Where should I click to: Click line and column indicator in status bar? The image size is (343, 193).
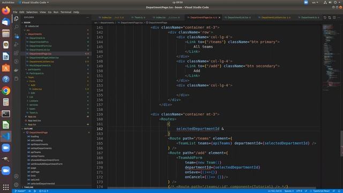point(275,191)
